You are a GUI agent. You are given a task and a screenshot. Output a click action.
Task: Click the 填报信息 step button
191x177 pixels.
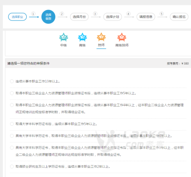pos(146,17)
